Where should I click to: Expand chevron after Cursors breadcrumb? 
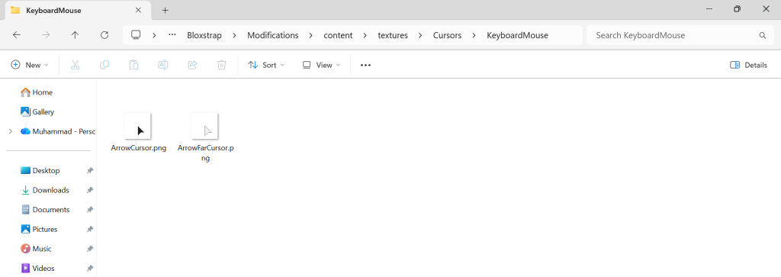point(474,35)
